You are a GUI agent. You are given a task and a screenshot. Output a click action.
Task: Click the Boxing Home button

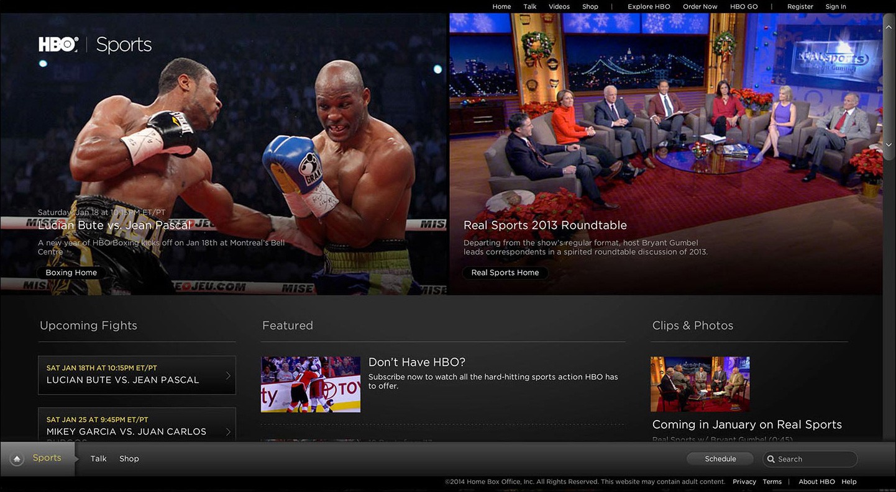71,272
